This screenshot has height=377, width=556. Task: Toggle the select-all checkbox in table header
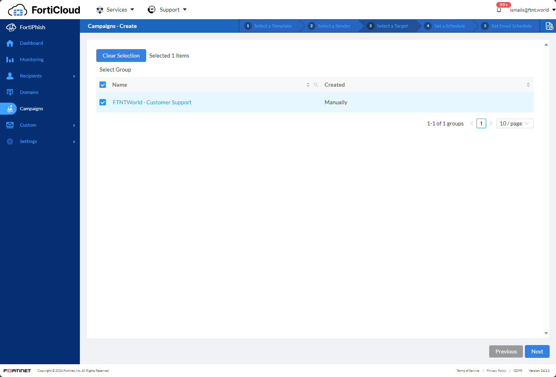[x=103, y=85]
